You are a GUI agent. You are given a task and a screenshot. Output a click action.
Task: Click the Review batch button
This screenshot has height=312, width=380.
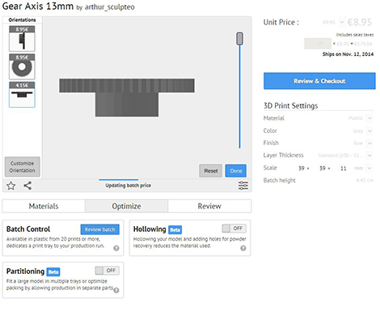tap(100, 229)
